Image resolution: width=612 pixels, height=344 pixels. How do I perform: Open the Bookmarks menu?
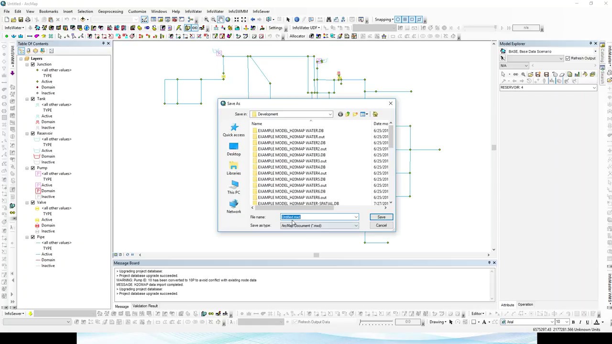(49, 11)
